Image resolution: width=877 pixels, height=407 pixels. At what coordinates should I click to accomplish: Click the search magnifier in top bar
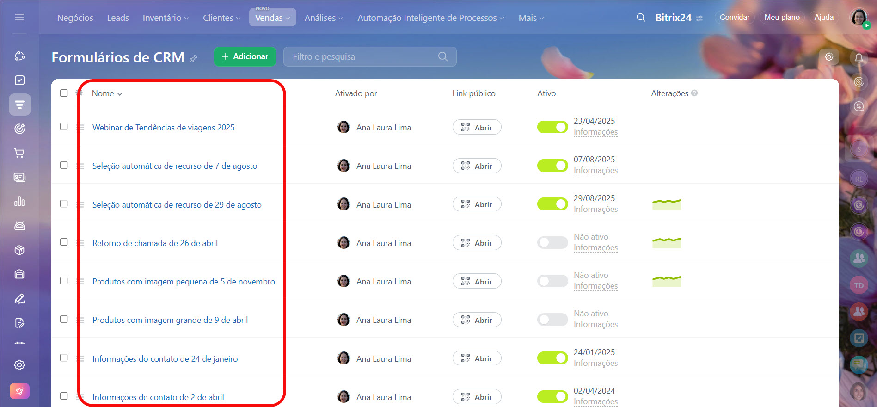641,18
